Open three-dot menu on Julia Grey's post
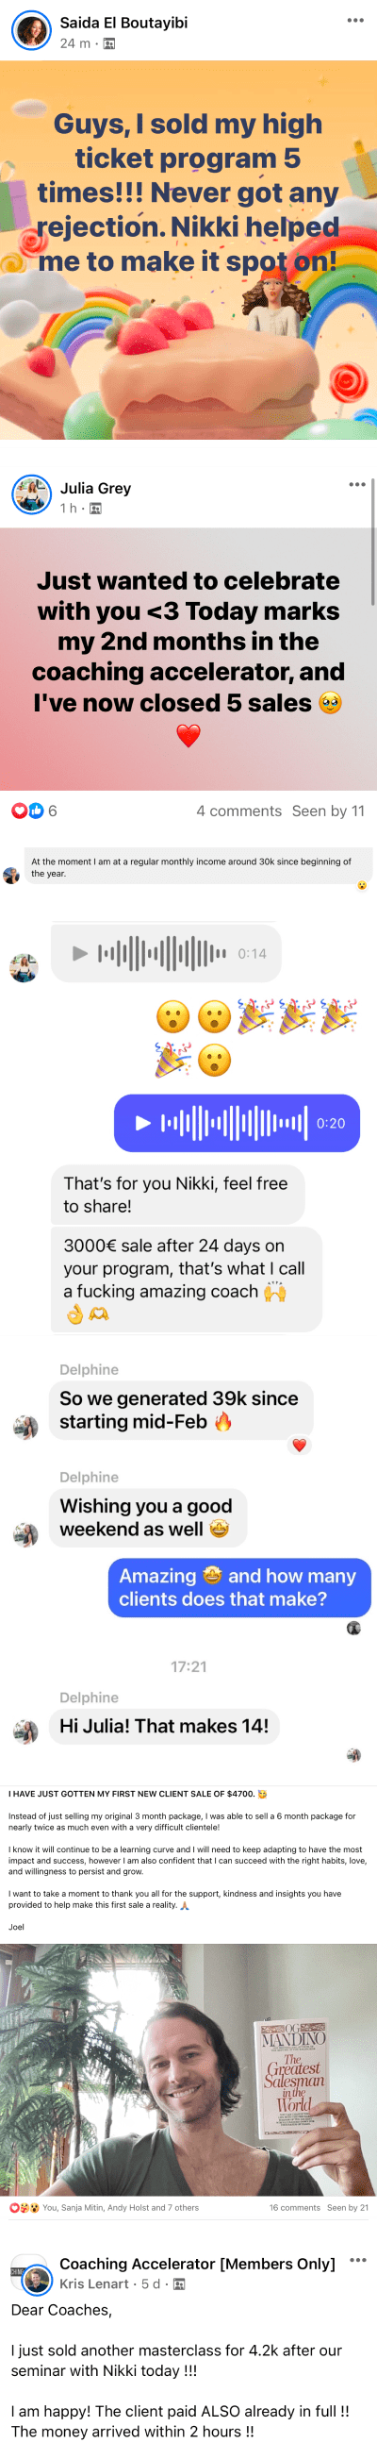 point(357,484)
